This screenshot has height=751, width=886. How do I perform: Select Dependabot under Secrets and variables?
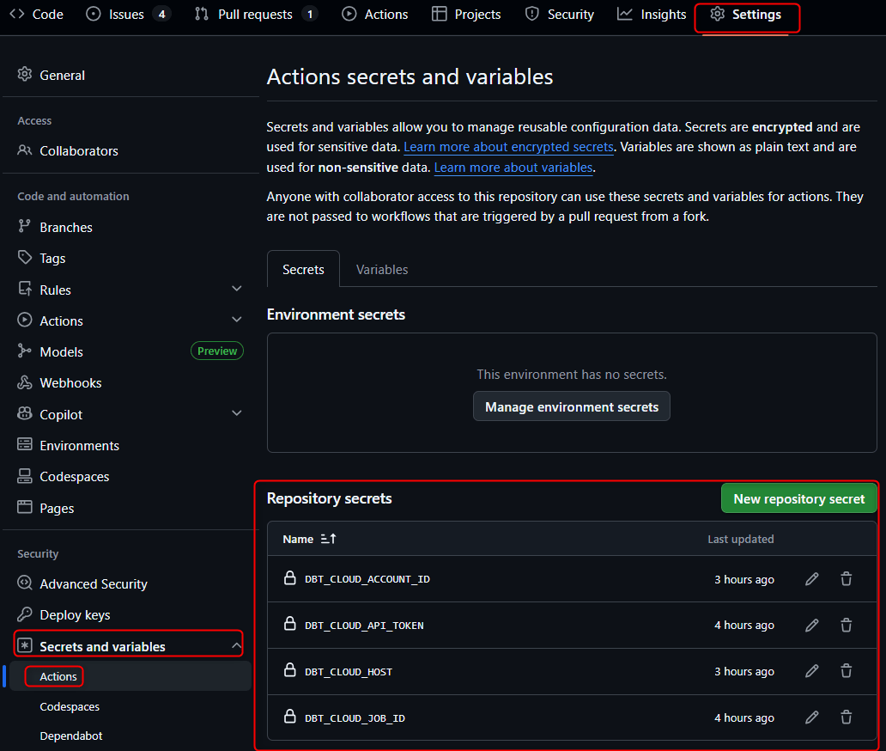click(71, 736)
